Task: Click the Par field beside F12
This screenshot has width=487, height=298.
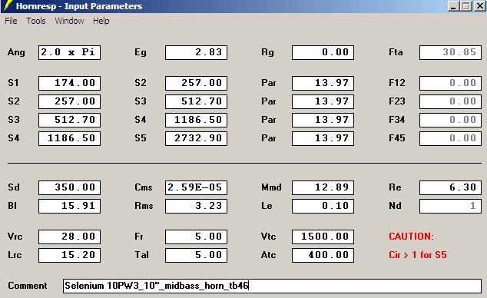Action: coord(323,83)
